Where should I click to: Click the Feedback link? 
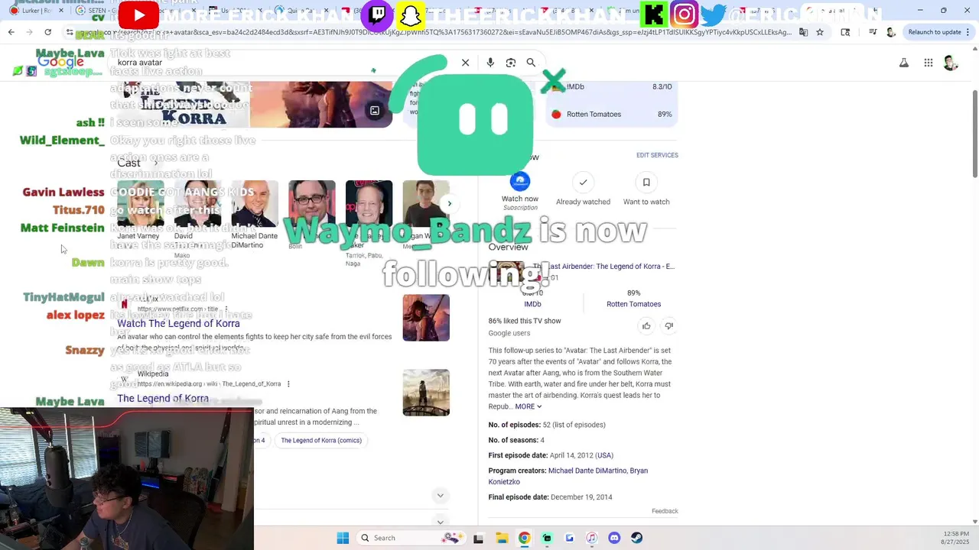[x=665, y=511]
